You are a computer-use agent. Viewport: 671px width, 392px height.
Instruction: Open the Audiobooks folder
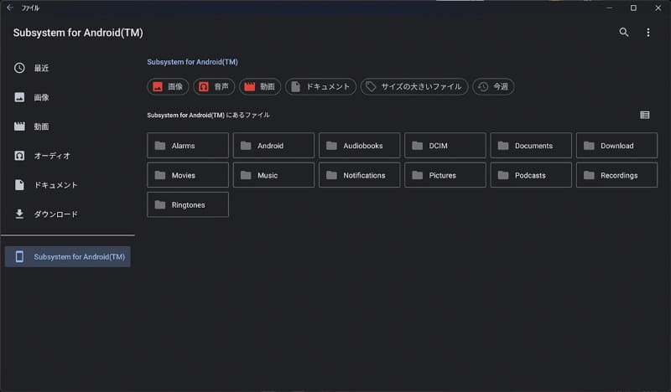pos(360,146)
